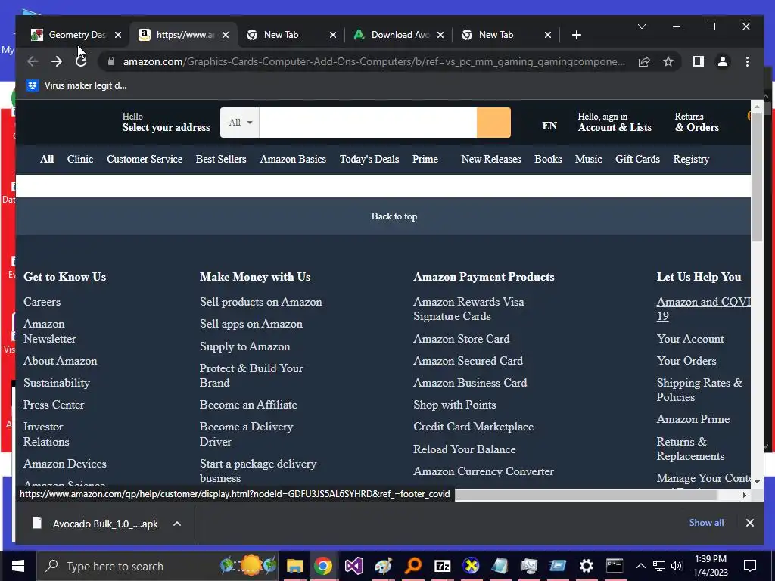Click the orange Amazon search button

(493, 123)
